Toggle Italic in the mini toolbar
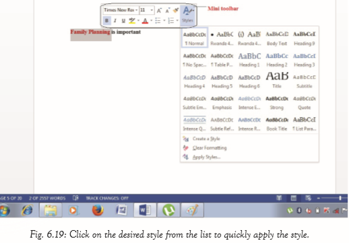The height and width of the screenshot is (243, 349). coord(115,21)
